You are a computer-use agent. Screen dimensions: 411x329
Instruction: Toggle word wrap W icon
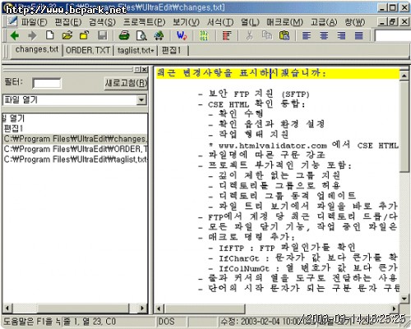(182, 35)
